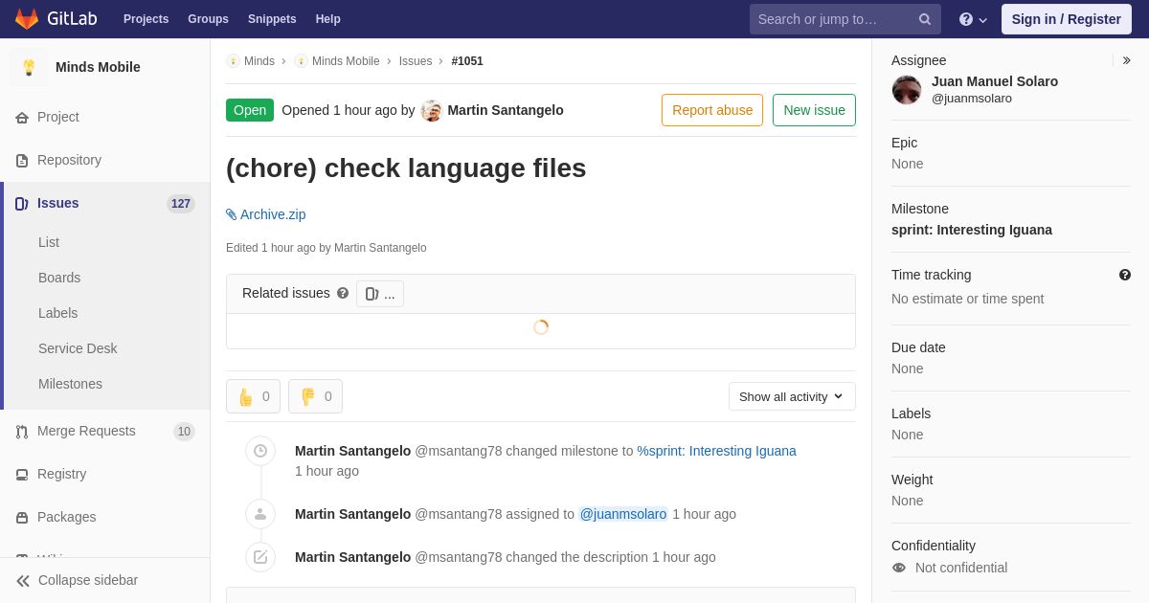Open Milestones in sidebar
Screen dimensions: 1149x603
pyautogui.click(x=70, y=384)
